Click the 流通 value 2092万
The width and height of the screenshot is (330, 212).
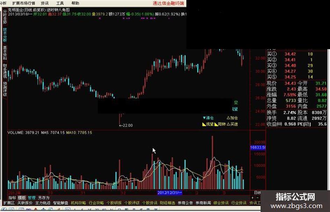click(x=319, y=118)
